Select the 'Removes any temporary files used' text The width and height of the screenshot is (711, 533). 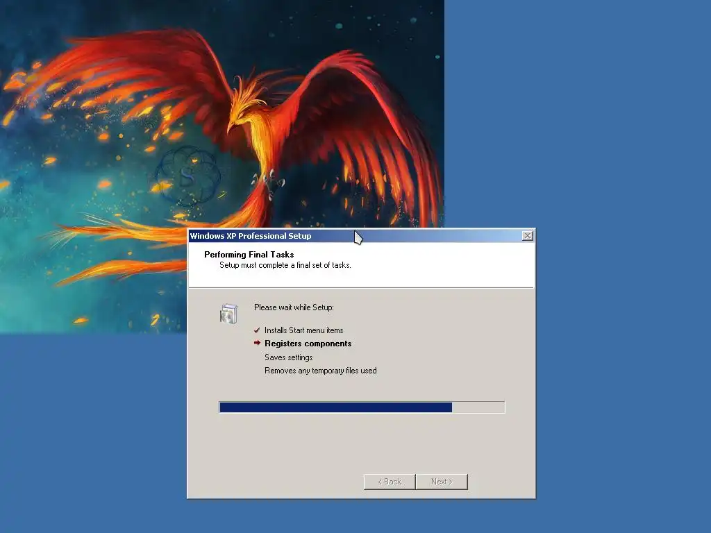coord(321,371)
